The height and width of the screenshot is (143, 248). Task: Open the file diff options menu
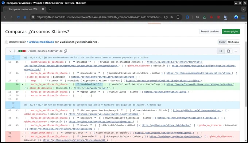pyautogui.click(x=235, y=51)
